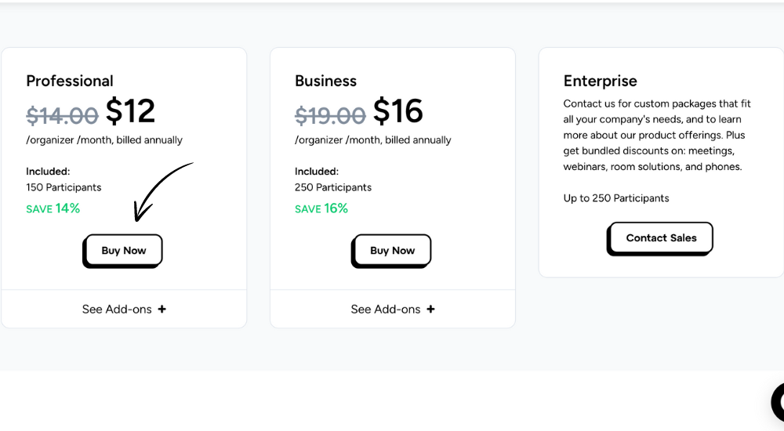Click the $12 discounted price
The width and height of the screenshot is (784, 431).
point(130,111)
